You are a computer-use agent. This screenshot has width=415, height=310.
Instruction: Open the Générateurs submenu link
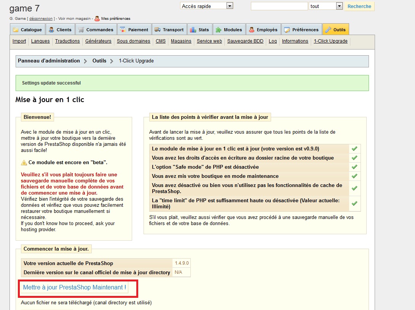click(x=98, y=41)
